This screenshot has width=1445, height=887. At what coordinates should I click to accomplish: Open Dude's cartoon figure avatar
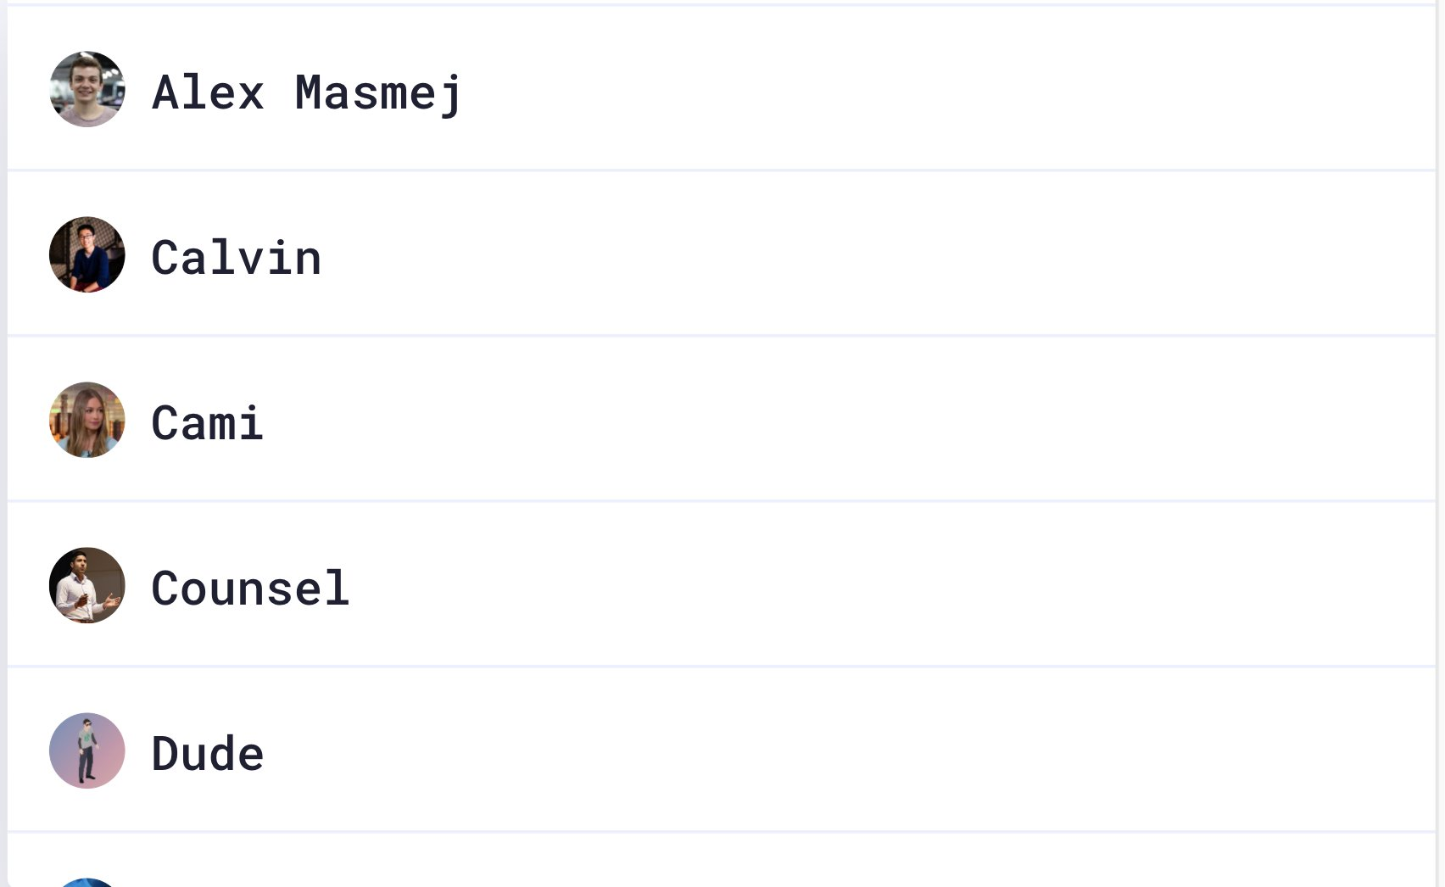click(x=87, y=750)
